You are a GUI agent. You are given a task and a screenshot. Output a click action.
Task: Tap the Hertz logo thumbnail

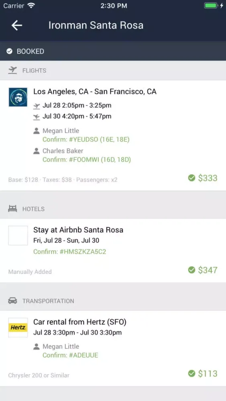18,328
